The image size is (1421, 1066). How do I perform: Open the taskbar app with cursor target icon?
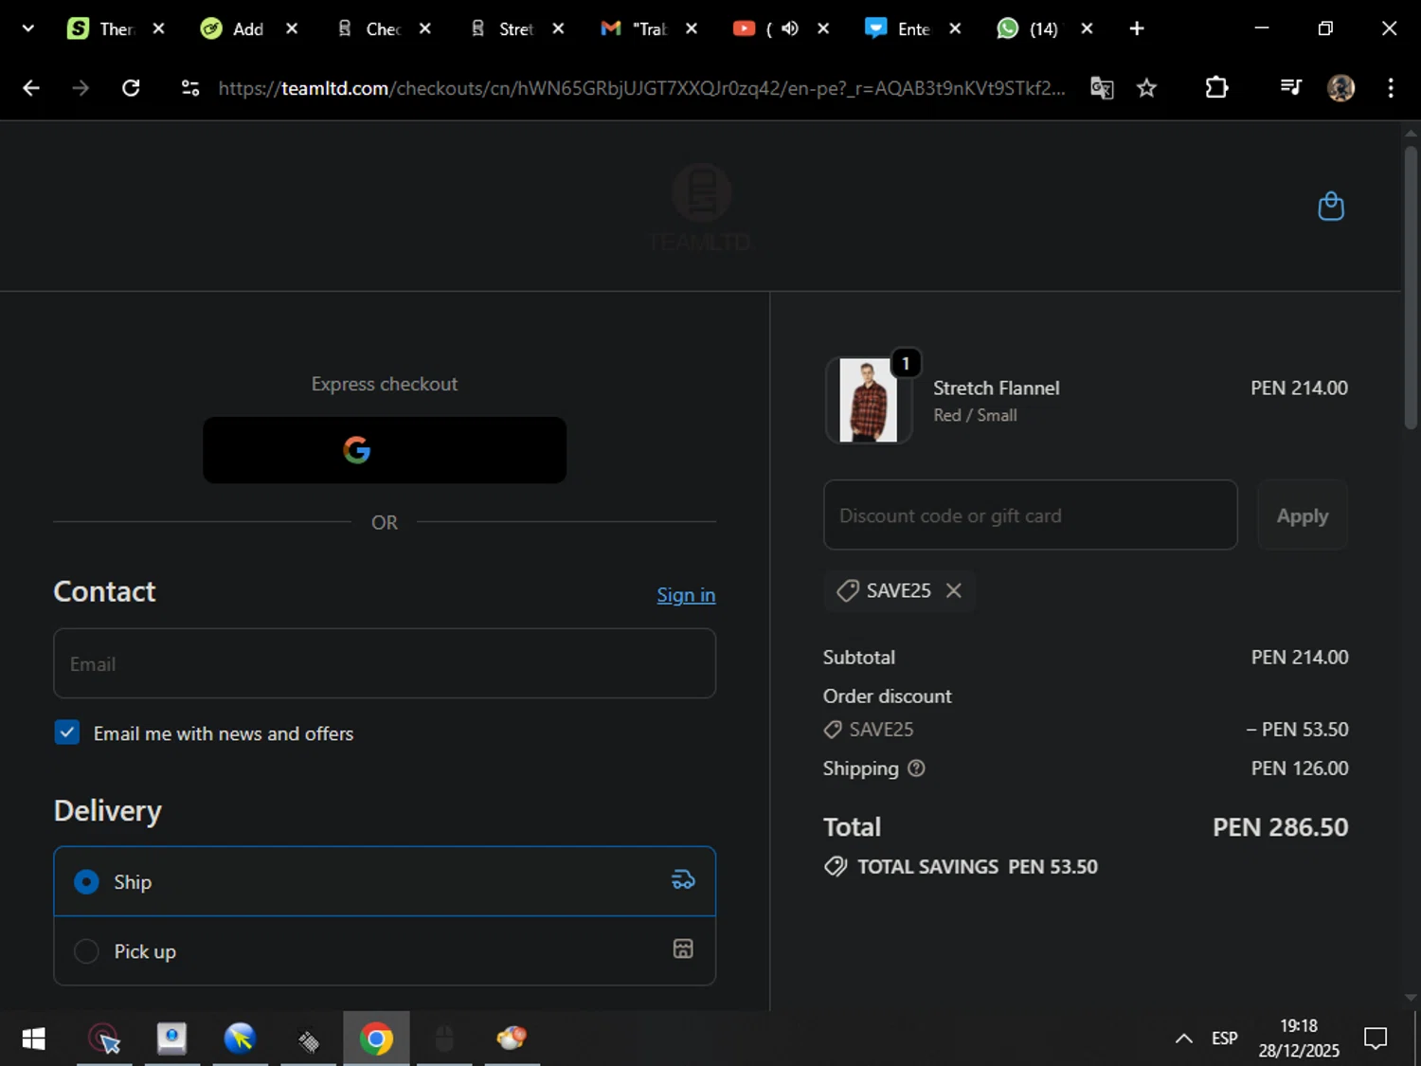tap(104, 1039)
